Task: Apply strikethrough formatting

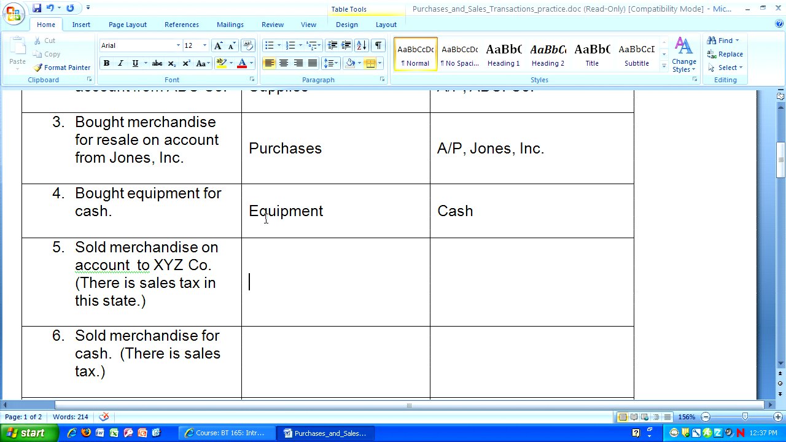Action: click(157, 63)
